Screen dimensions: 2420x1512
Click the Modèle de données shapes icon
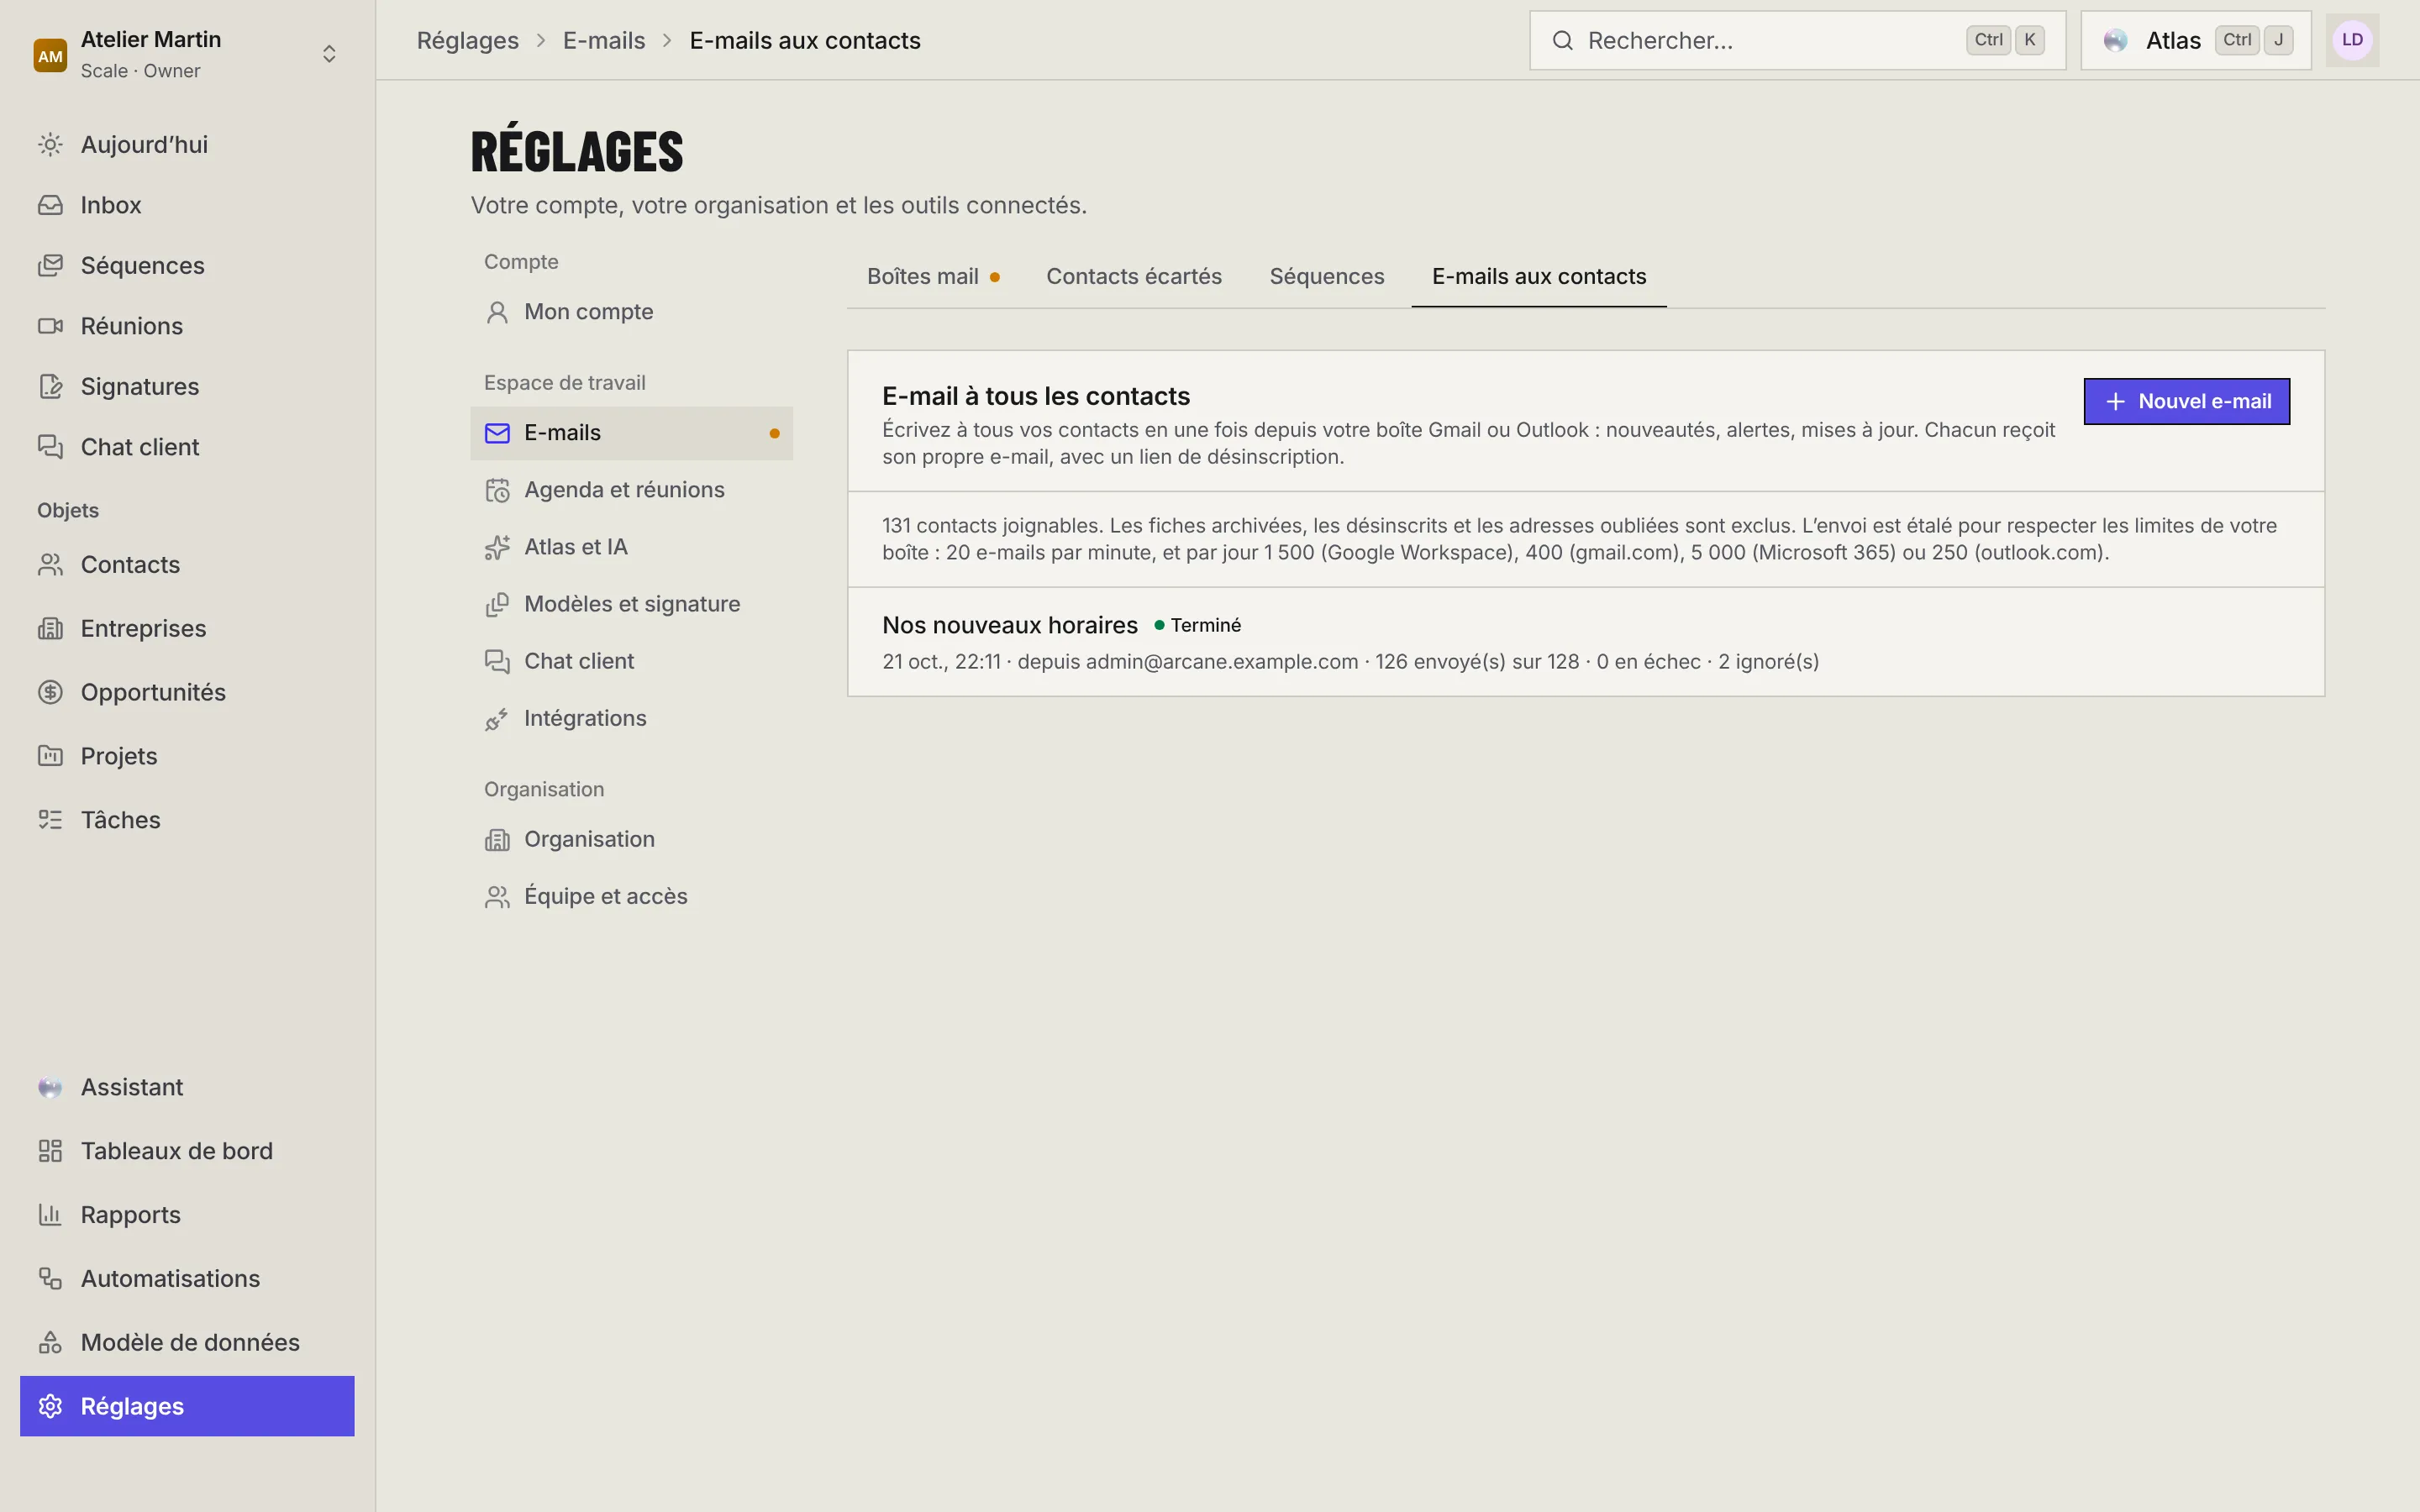[x=50, y=1342]
